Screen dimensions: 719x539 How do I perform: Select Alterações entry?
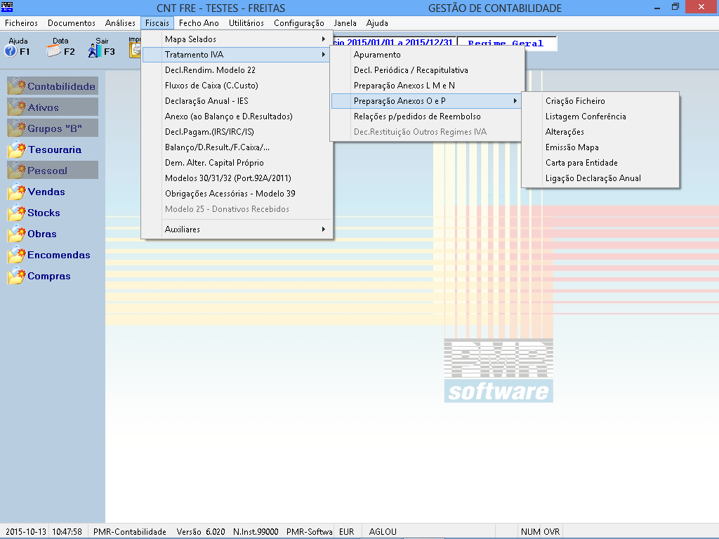pyautogui.click(x=600, y=132)
